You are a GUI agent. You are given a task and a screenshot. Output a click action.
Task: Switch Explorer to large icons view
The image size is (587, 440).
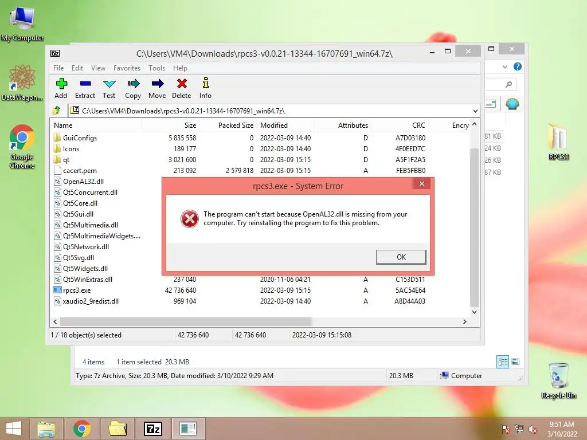[515, 362]
